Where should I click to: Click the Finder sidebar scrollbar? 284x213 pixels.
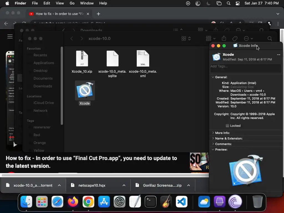(x=62, y=86)
